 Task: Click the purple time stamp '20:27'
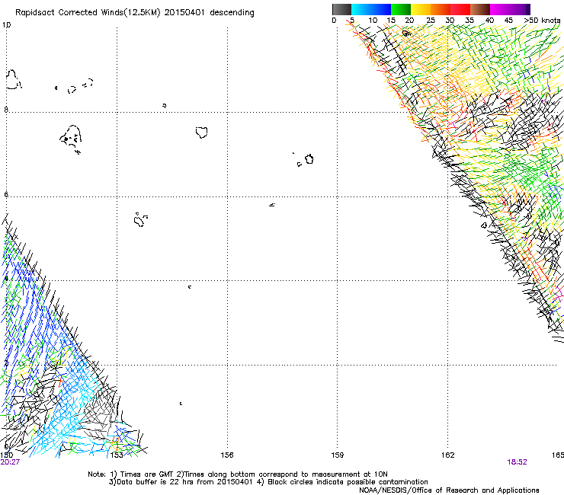coord(10,462)
